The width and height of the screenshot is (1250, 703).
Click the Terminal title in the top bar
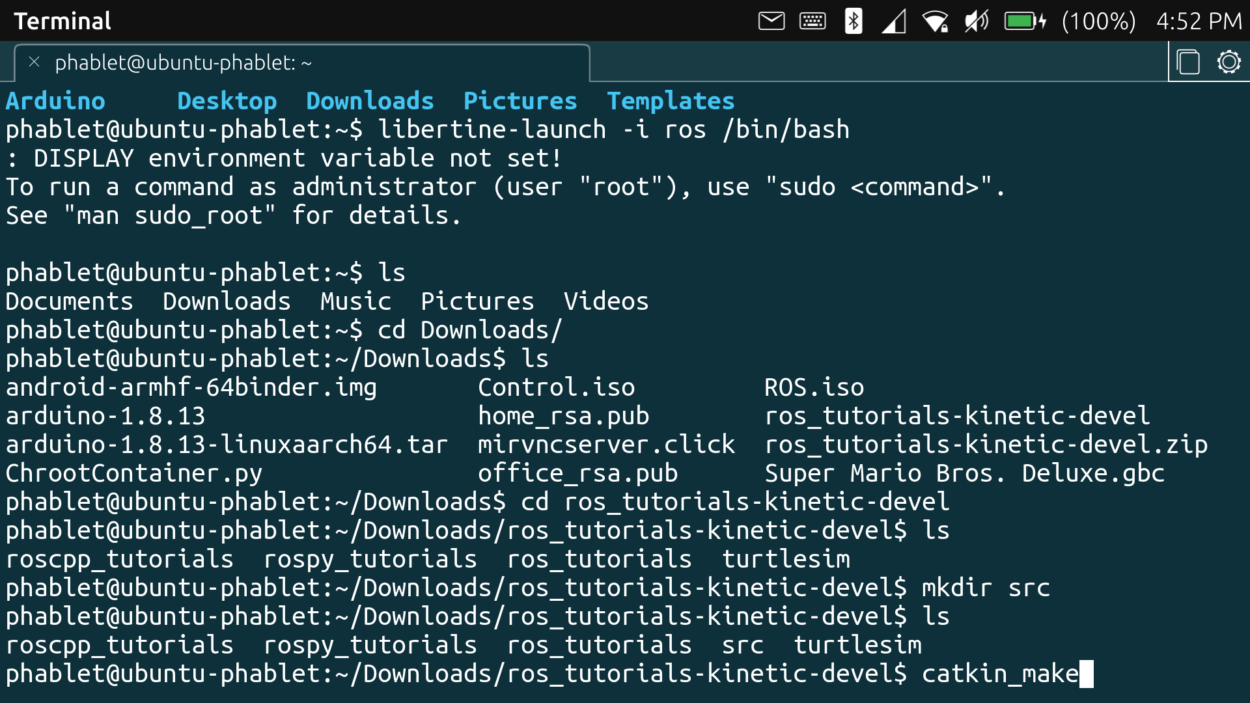click(x=62, y=20)
